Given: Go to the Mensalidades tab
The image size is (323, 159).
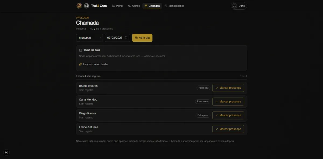Looking at the screenshot, I should (x=174, y=6).
